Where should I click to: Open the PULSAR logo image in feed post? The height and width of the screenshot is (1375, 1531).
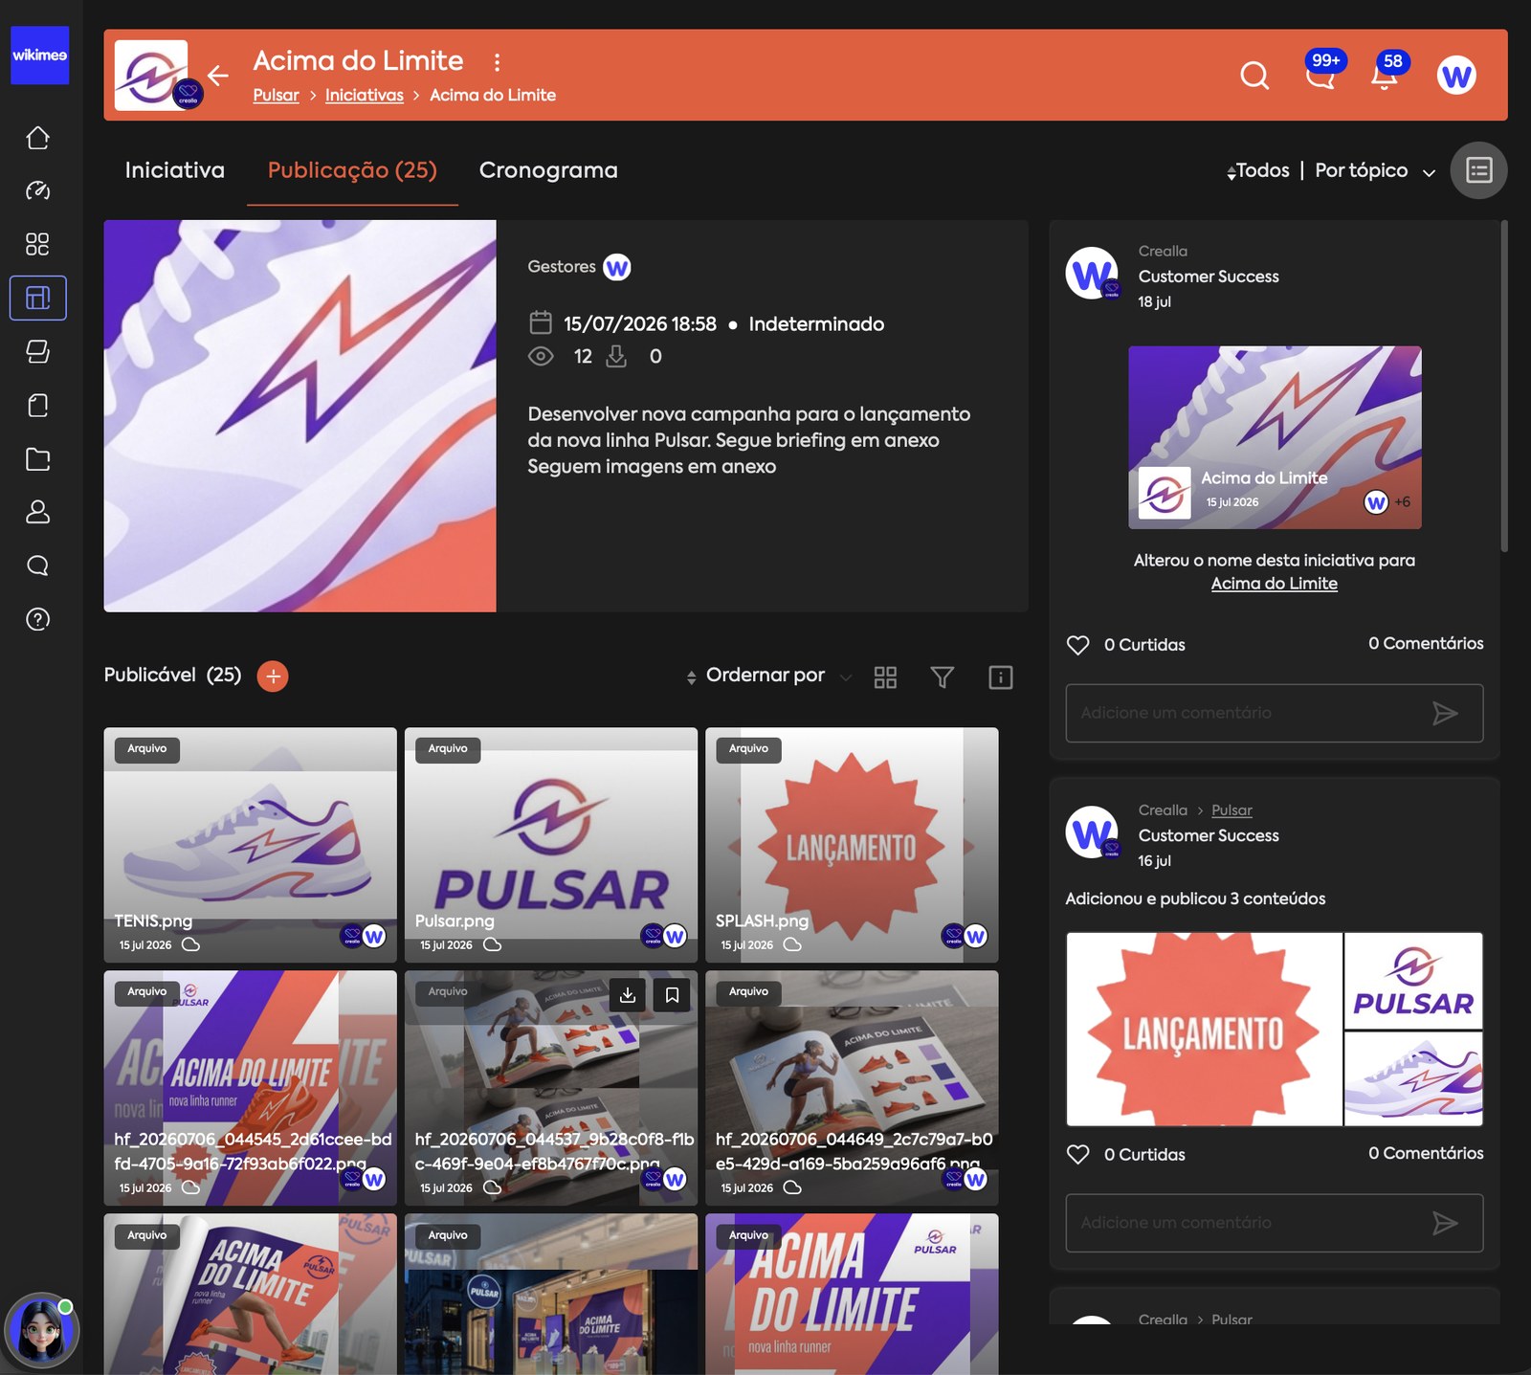1413,981
